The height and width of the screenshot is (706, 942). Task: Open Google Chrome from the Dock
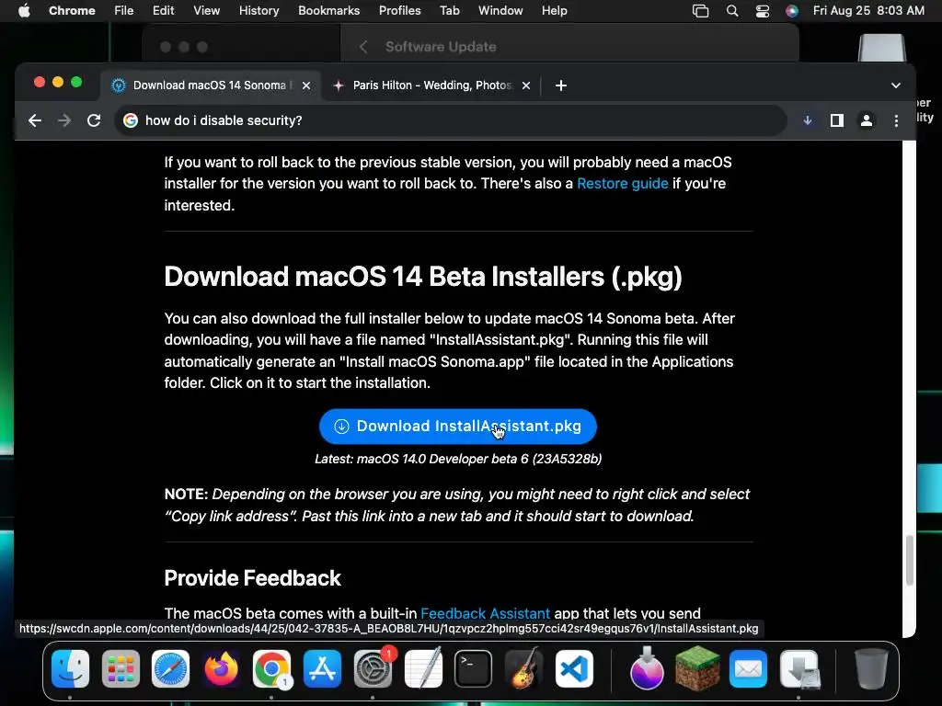point(271,669)
